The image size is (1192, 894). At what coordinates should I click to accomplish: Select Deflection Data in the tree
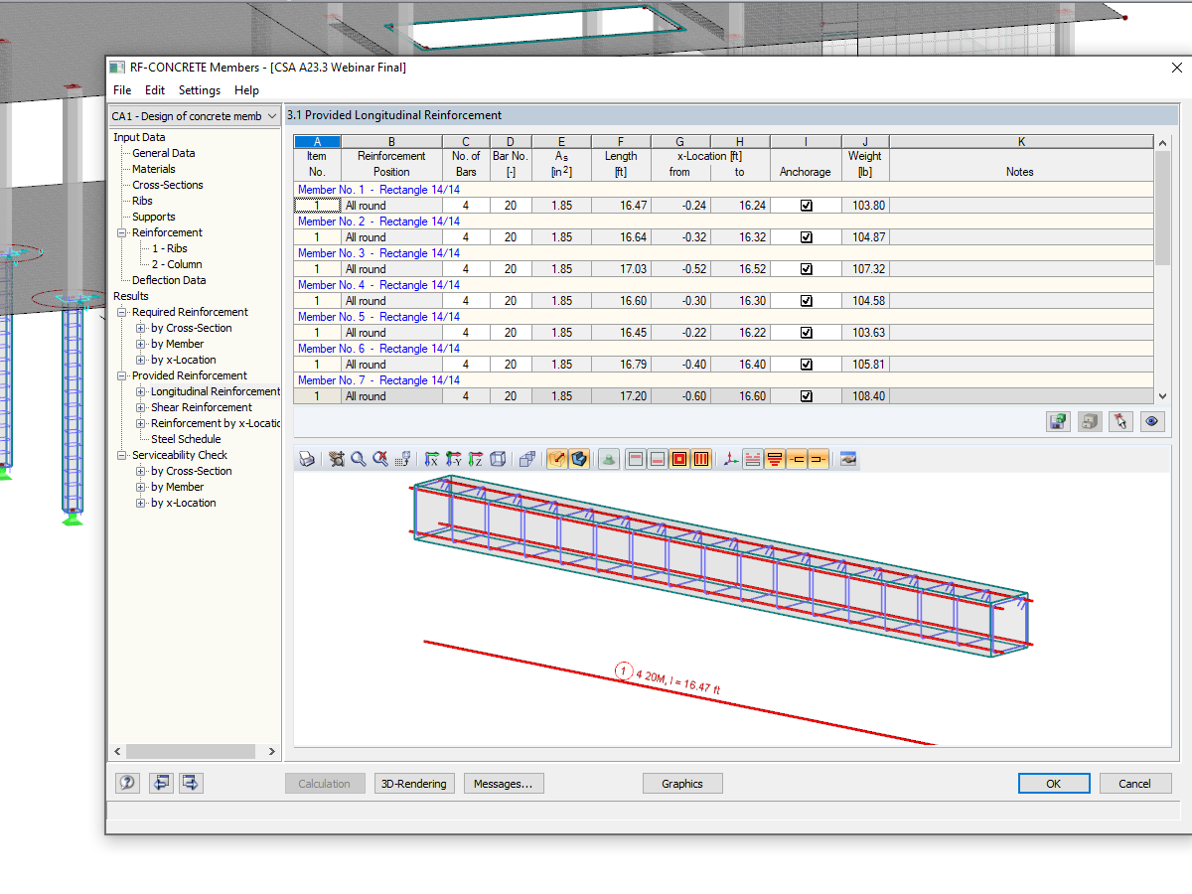coord(169,280)
